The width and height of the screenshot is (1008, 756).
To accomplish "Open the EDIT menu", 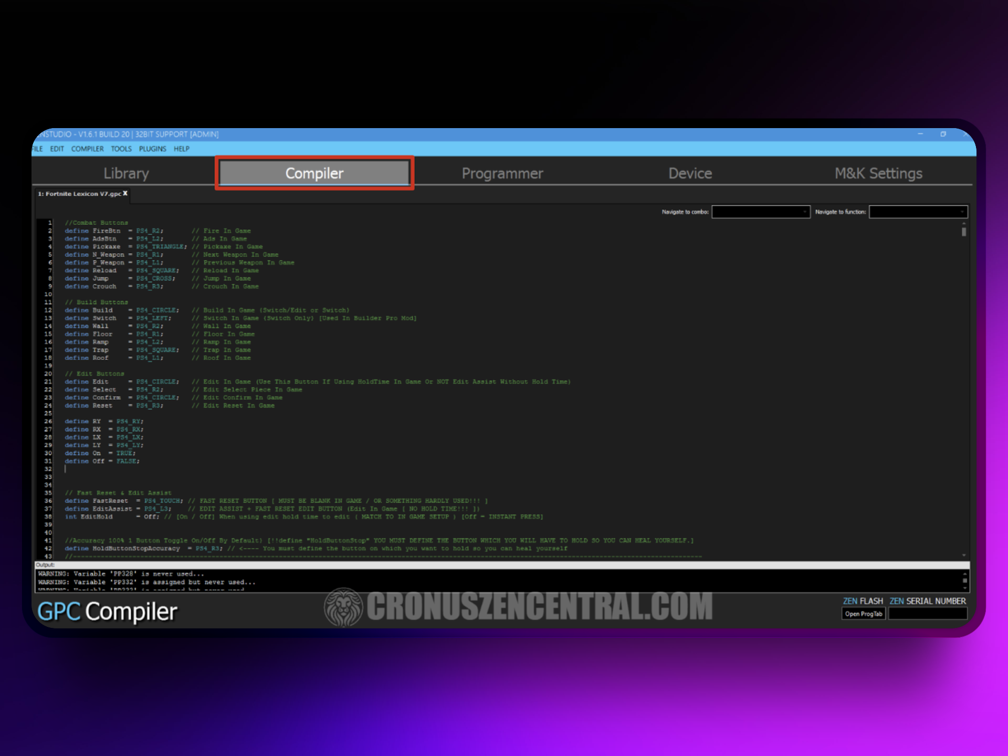I will (57, 149).
